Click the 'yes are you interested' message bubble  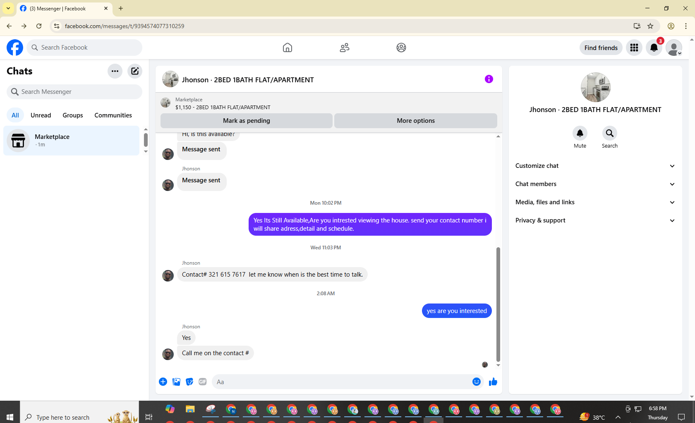pyautogui.click(x=457, y=311)
